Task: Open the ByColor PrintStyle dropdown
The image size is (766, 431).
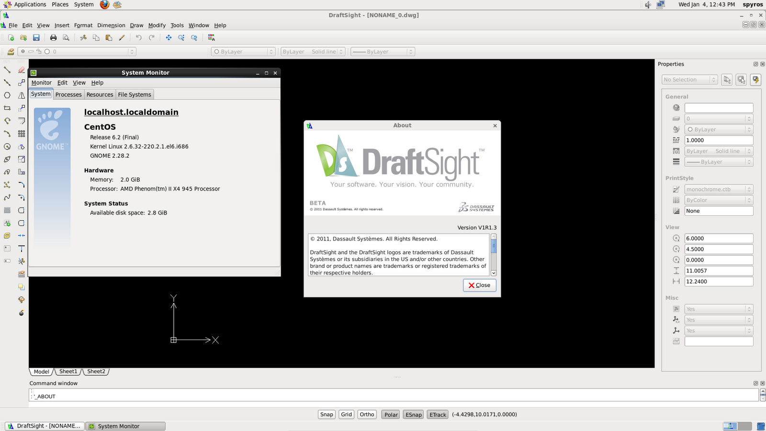Action: 719,200
